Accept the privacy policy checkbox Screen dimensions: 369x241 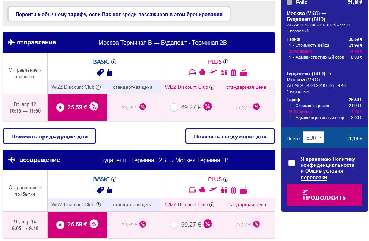point(292,163)
